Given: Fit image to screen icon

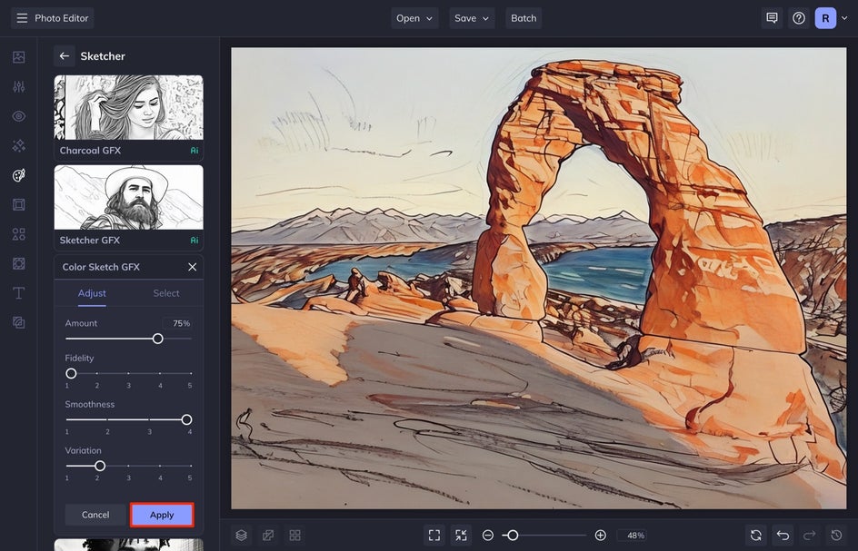Looking at the screenshot, I should pyautogui.click(x=434, y=536).
